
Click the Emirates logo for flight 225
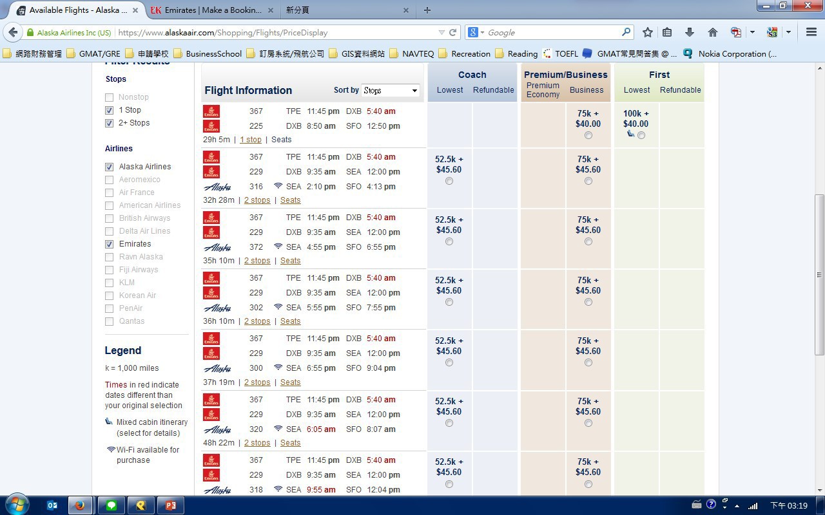(x=211, y=126)
